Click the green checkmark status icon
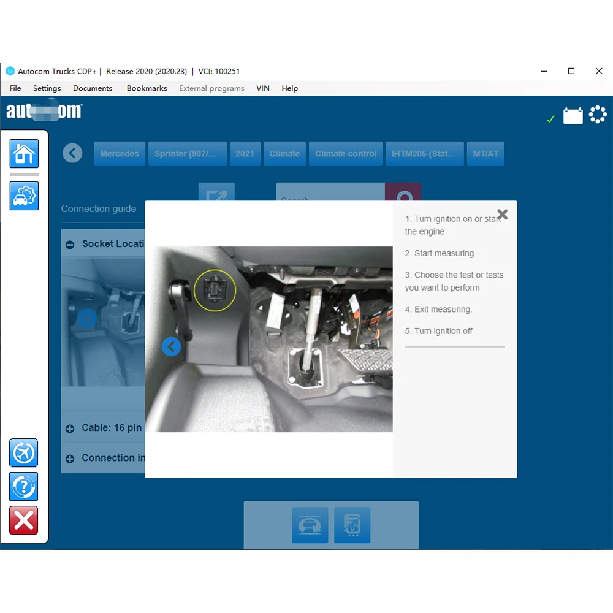 [x=550, y=119]
